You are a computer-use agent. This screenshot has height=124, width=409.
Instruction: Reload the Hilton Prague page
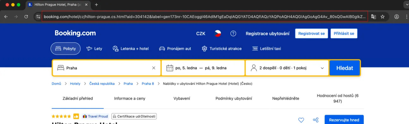point(26,17)
